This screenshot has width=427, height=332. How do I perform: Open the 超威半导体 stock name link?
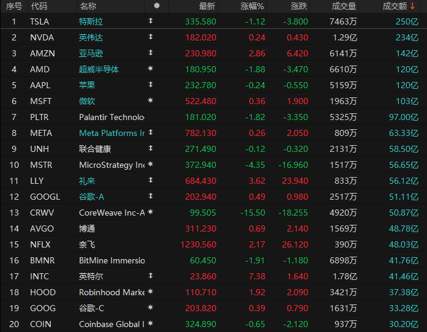(99, 69)
